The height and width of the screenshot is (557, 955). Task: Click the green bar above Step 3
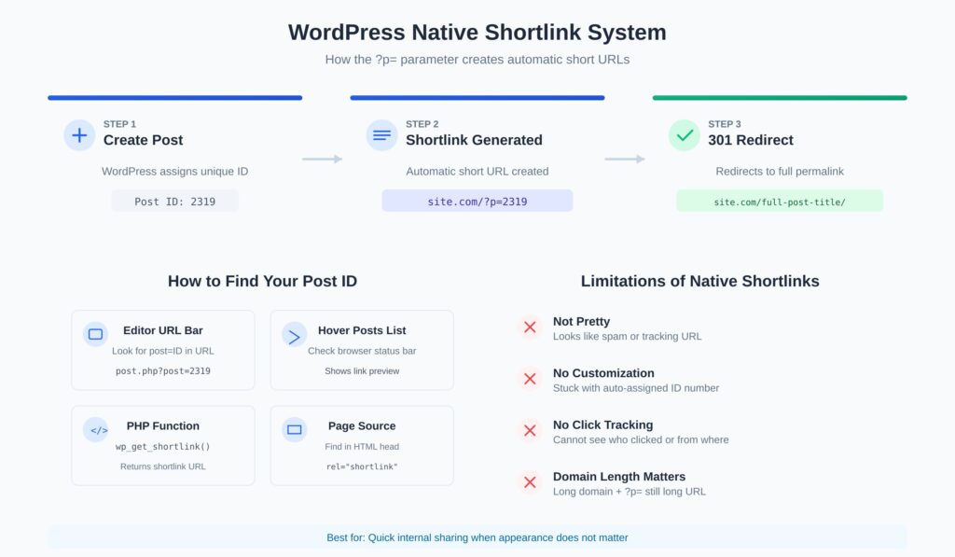(779, 97)
